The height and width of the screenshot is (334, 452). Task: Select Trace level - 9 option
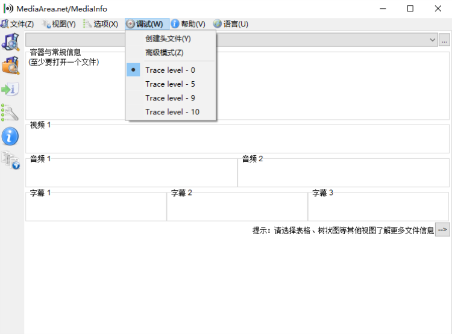(x=171, y=98)
